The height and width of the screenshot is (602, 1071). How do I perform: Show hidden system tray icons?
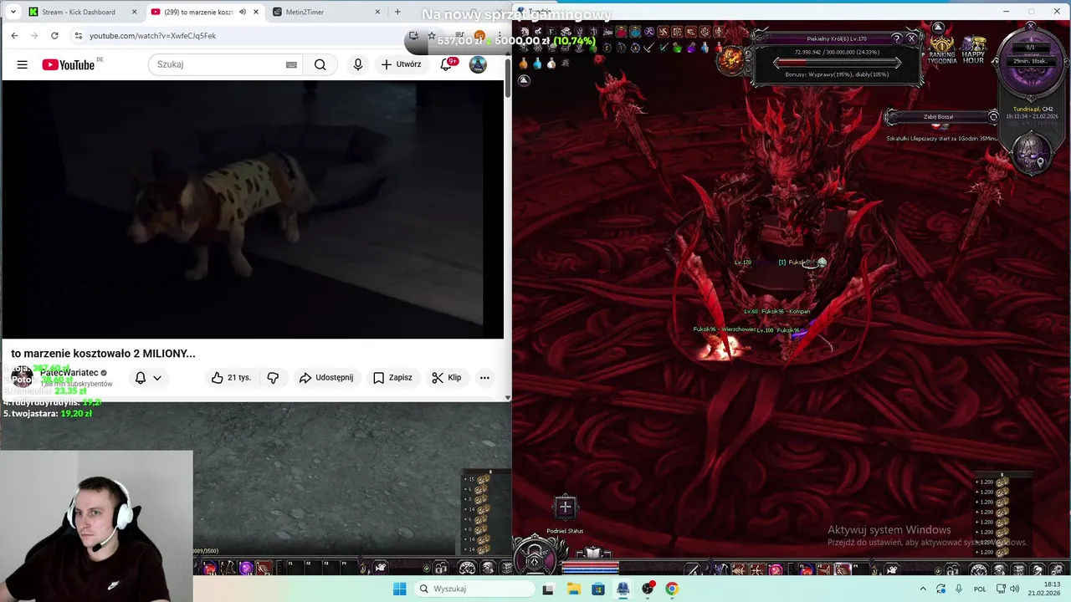[x=923, y=589]
